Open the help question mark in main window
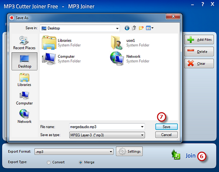Viewport: 219px width, 172px height. tap(203, 4)
